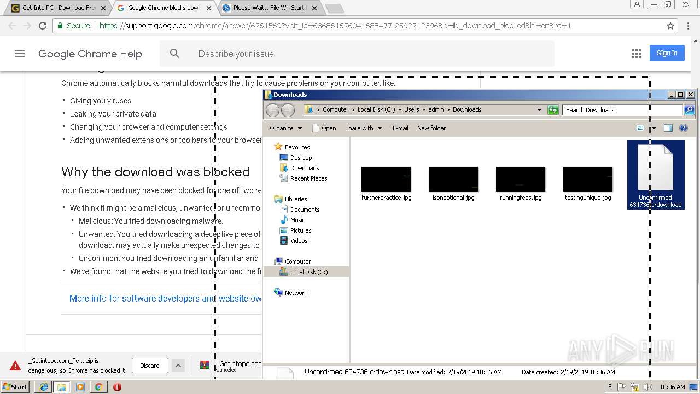The width and height of the screenshot is (700, 394).
Task: Toggle the Explorer preview pane
Action: click(x=668, y=128)
